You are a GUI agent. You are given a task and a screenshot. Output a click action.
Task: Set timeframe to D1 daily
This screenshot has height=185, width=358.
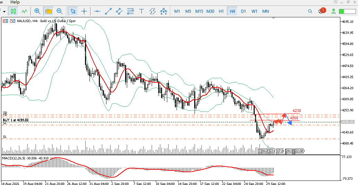pyautogui.click(x=243, y=11)
